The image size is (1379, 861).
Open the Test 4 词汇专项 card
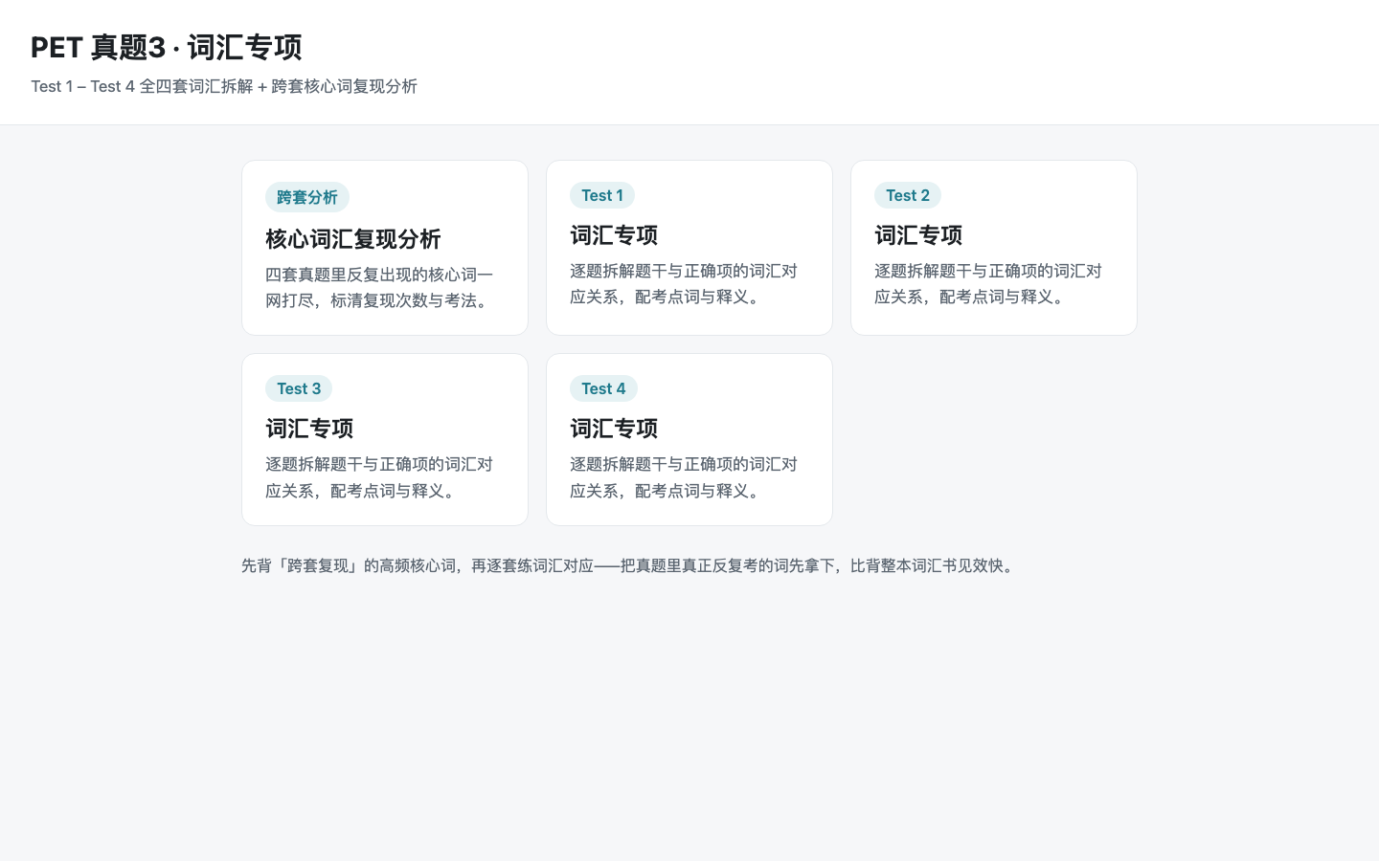click(689, 440)
